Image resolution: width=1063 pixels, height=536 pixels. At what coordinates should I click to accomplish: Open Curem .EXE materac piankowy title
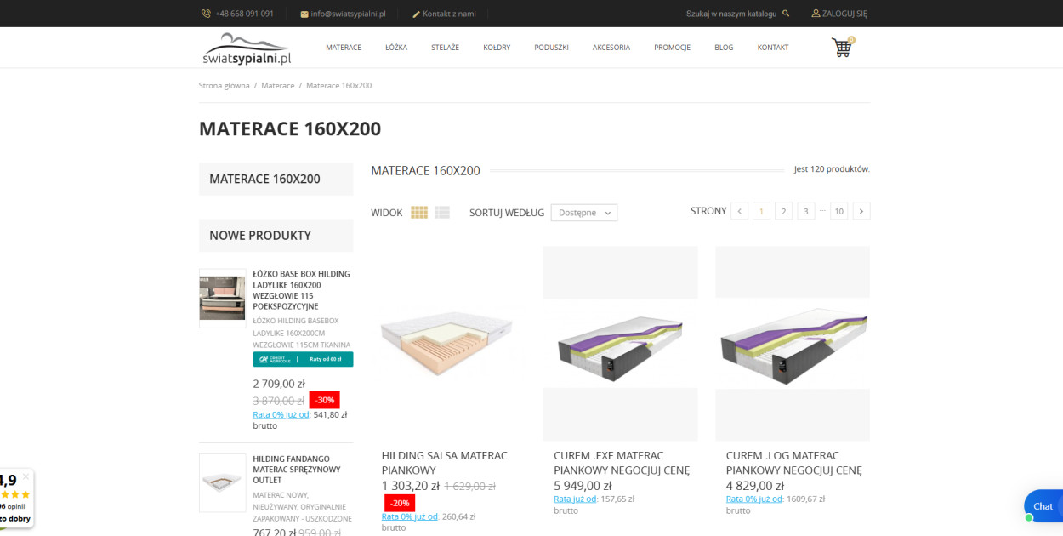(x=621, y=463)
